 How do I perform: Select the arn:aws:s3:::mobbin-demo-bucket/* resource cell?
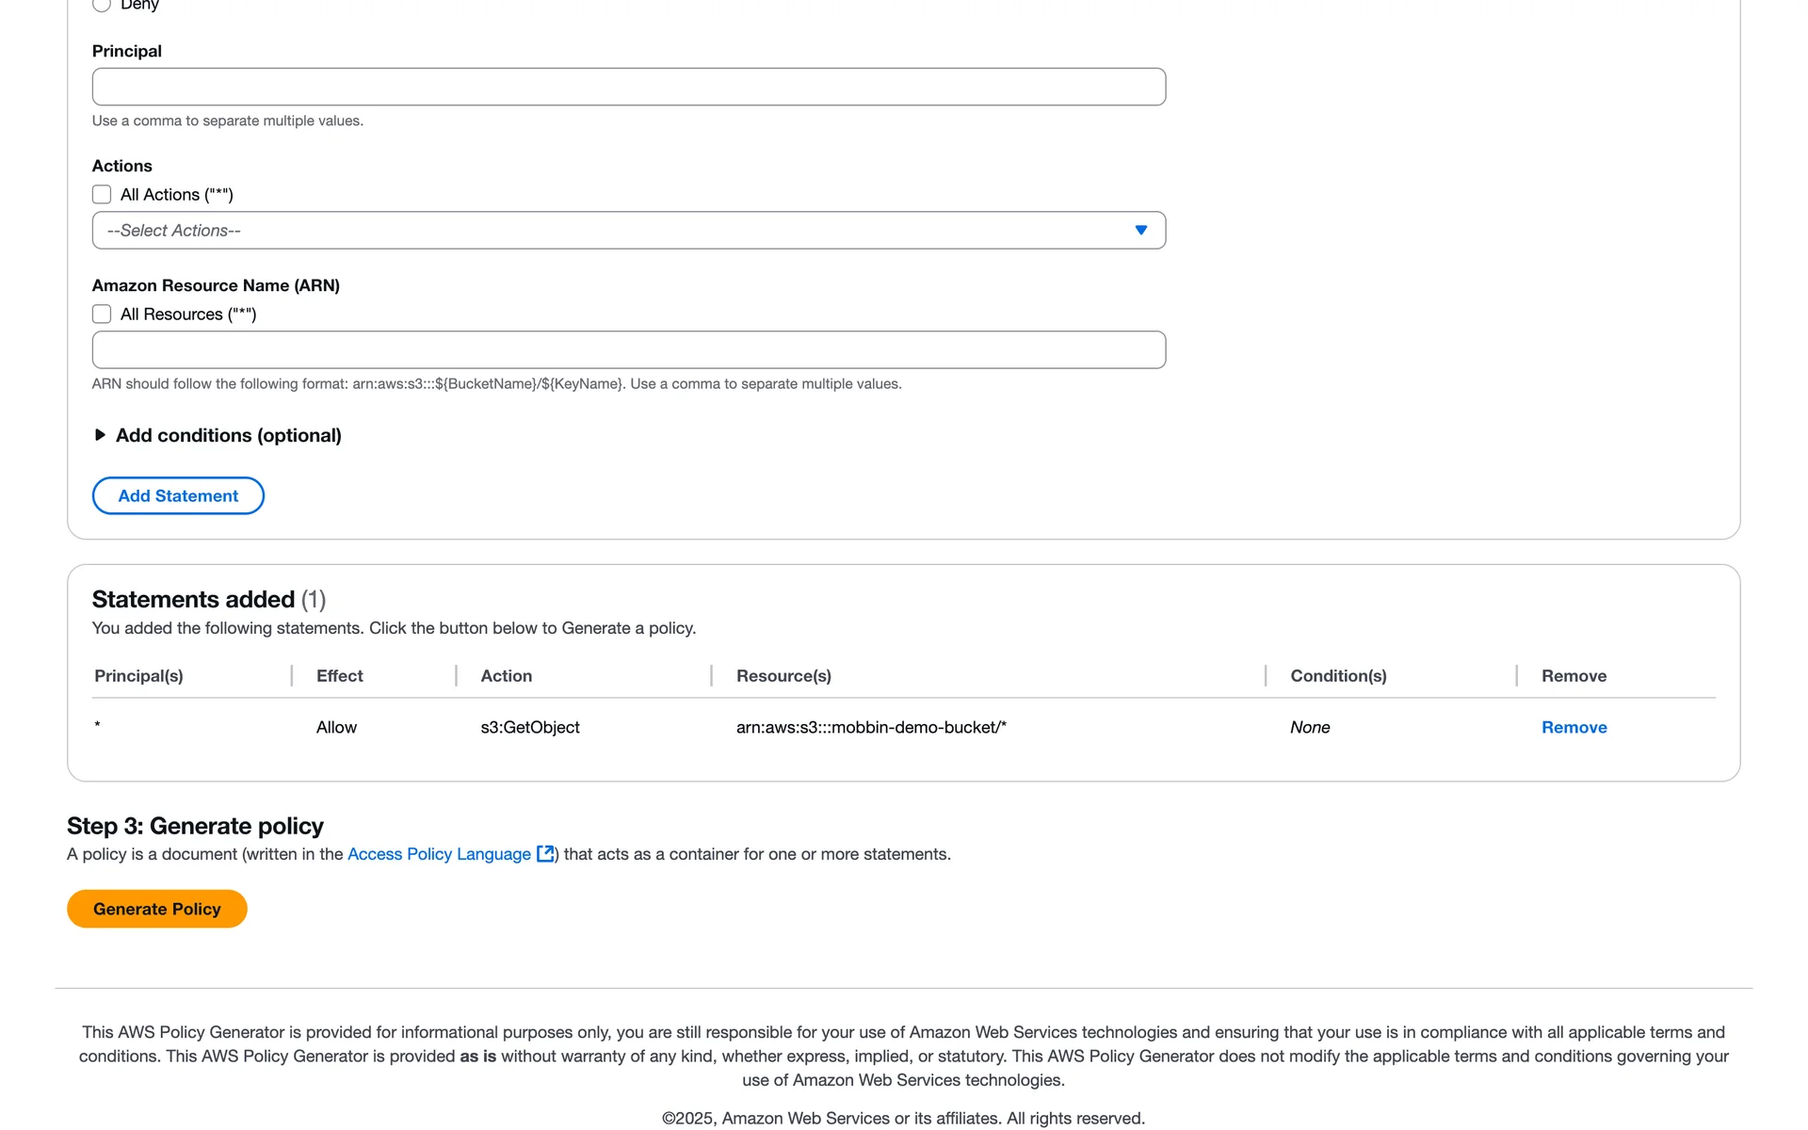pos(871,727)
